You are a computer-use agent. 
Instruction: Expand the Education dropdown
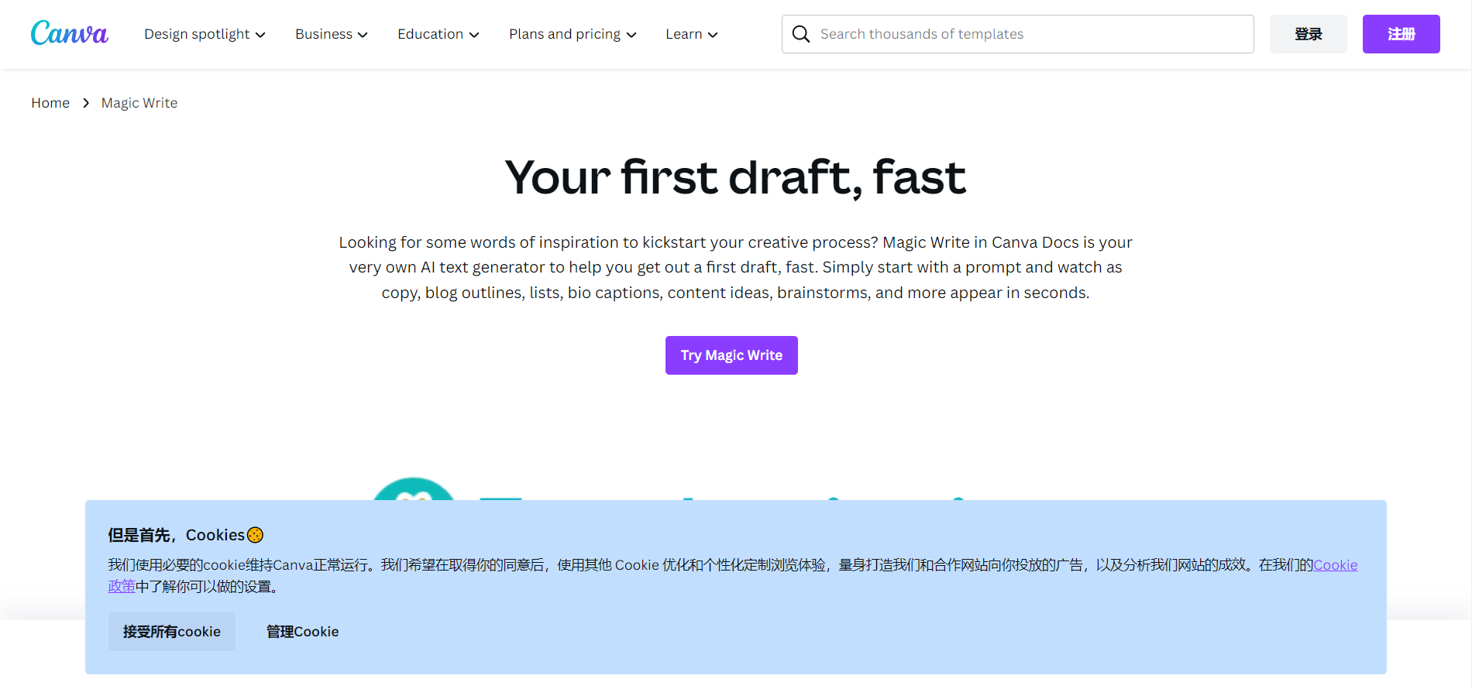coord(438,34)
